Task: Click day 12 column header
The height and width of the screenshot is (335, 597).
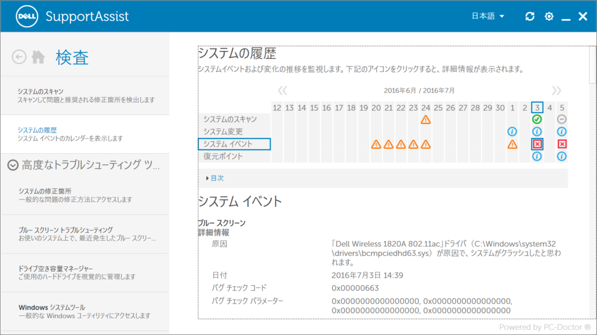Action: click(277, 108)
